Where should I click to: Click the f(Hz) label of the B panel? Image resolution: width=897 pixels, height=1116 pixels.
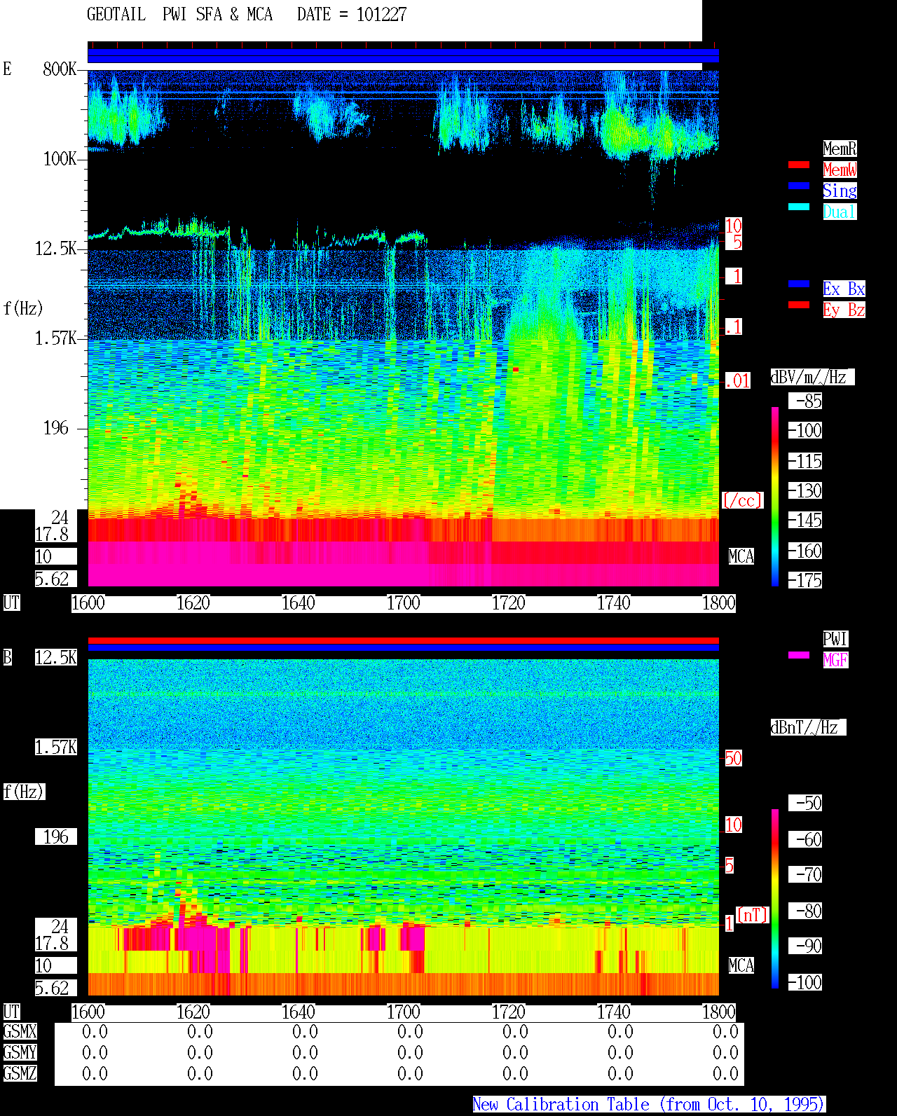tap(23, 792)
